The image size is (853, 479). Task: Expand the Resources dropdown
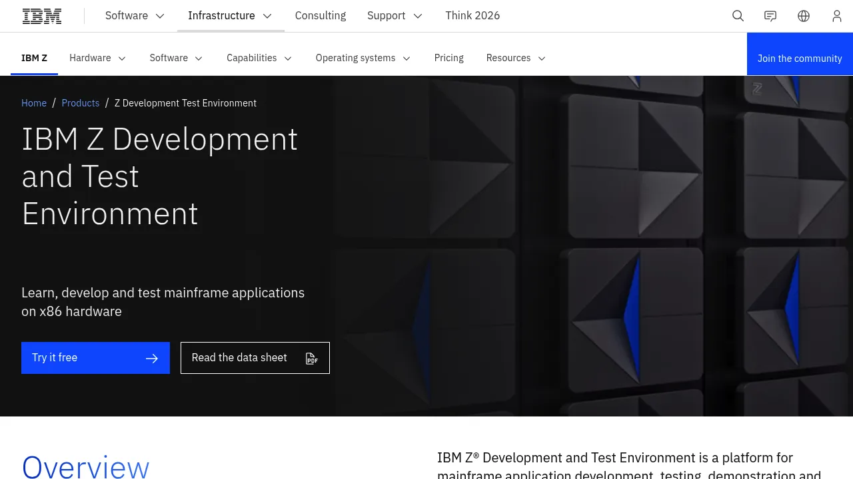(516, 58)
